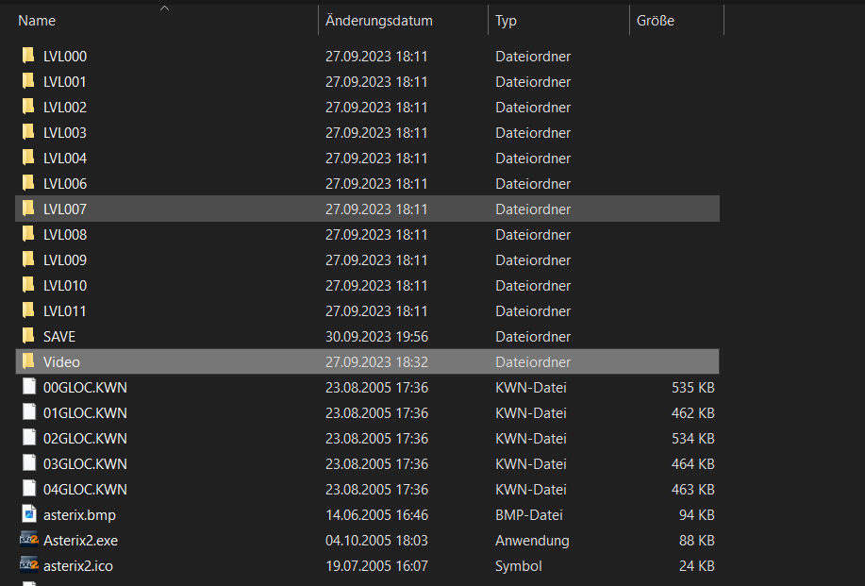Select the 02GLOC.KWN file name
This screenshot has height=586, width=865.
click(x=86, y=439)
